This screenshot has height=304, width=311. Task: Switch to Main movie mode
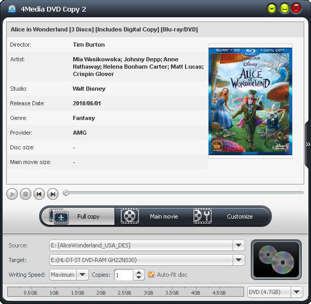(153, 216)
